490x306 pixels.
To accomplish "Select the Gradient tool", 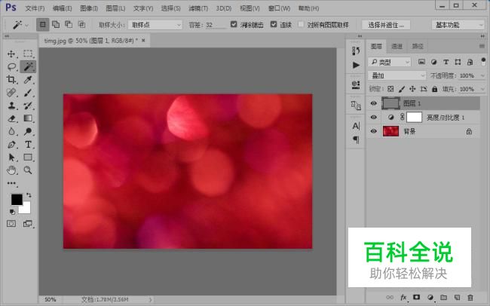I will (x=28, y=118).
